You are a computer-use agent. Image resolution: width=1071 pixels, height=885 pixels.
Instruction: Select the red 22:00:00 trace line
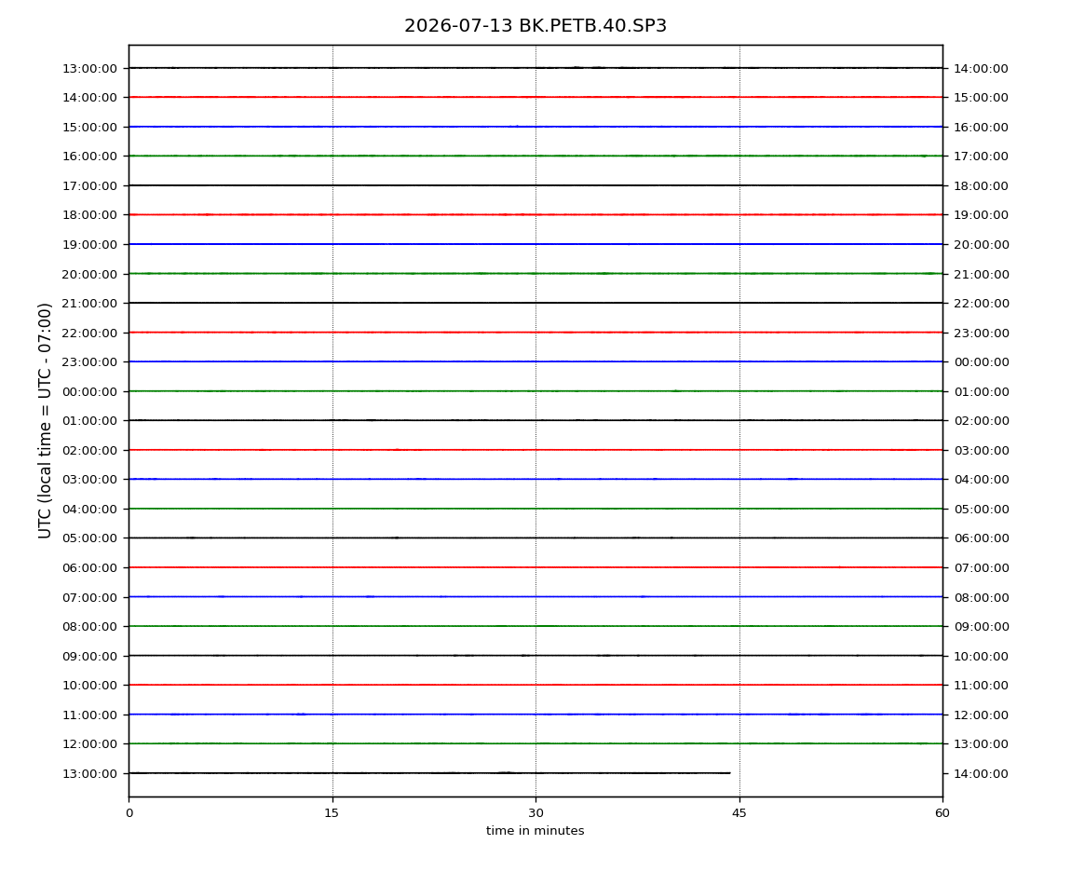pyautogui.click(x=535, y=333)
